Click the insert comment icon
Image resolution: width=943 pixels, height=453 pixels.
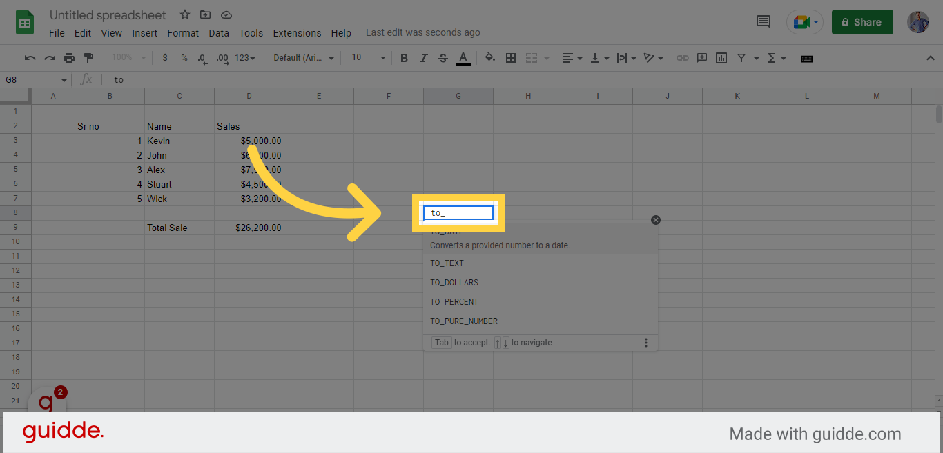[x=702, y=58]
